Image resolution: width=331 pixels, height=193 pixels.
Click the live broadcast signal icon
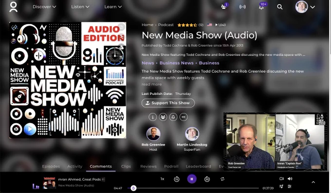[242, 7]
